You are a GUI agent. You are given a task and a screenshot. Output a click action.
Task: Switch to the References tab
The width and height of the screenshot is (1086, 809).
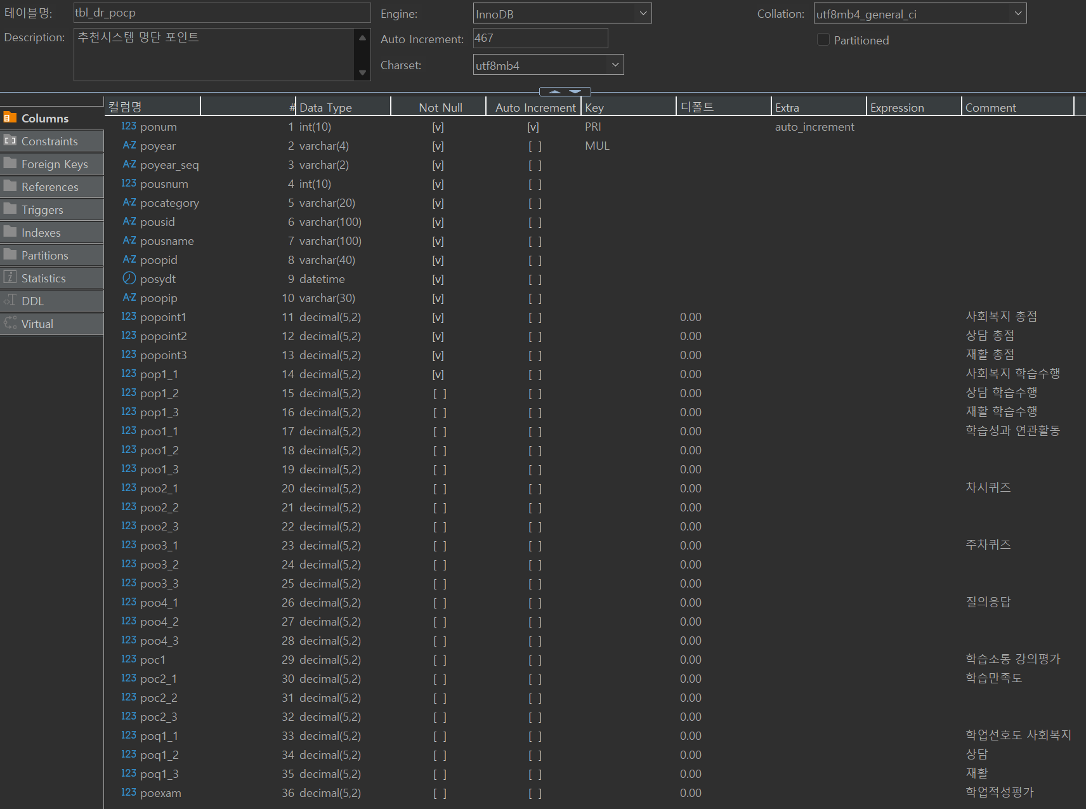(x=50, y=187)
